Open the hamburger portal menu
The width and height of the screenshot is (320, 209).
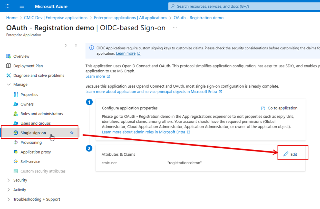click(x=22, y=6)
